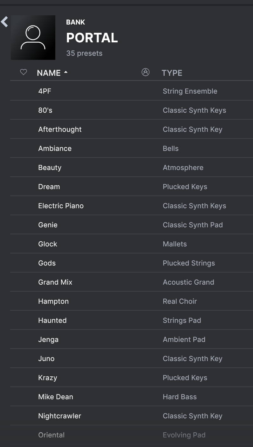Click the PORTAL bank user avatar thumbnail

[x=33, y=38]
